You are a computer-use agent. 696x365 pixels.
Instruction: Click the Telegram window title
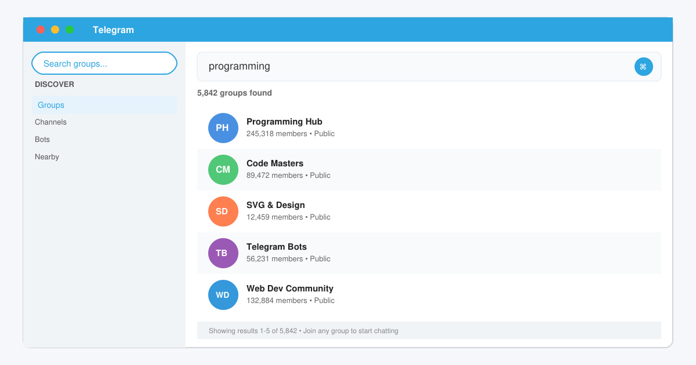[113, 30]
